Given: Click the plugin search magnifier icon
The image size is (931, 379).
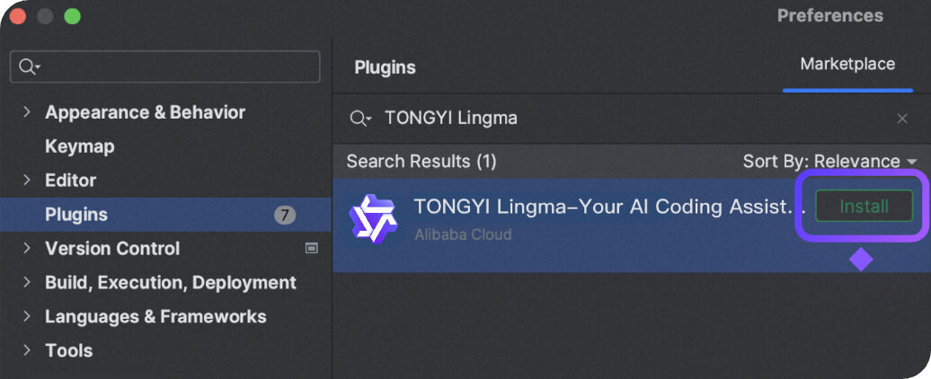Looking at the screenshot, I should [359, 119].
